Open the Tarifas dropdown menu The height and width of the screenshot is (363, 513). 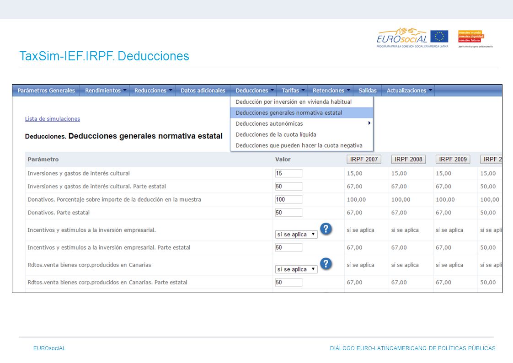[x=293, y=90]
